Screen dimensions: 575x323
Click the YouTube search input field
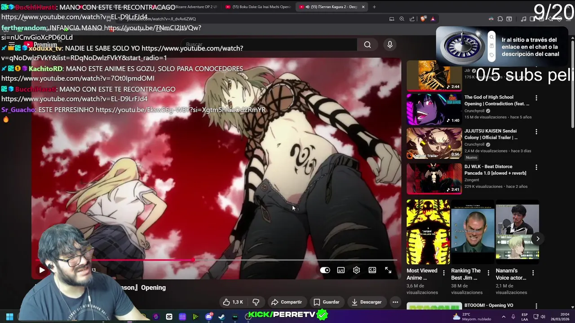270,44
